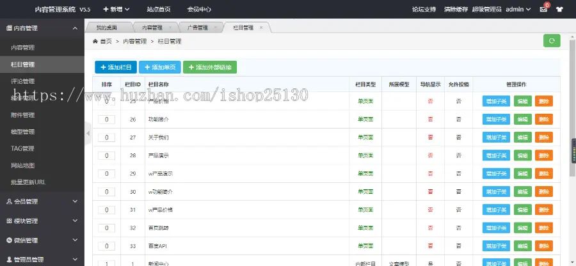The image size is (576, 266).
Task: Open 评论管理 in the sidebar
Action: tap(23, 81)
